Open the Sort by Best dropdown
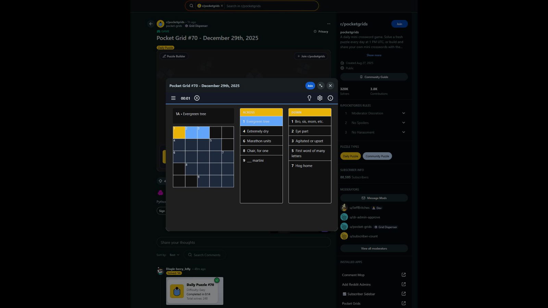Screen dimensions: 548x308 (x=174, y=255)
